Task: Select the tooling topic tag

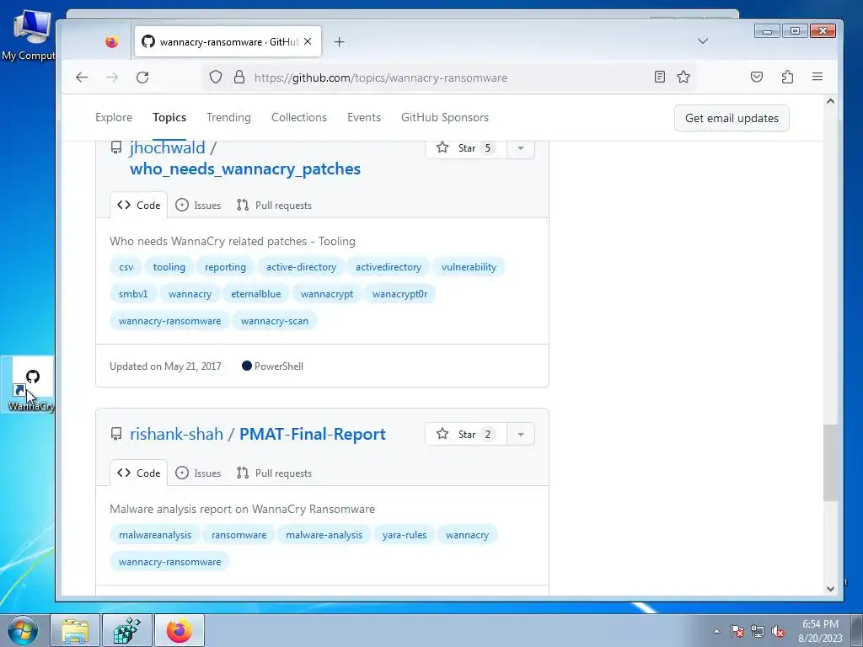Action: (169, 267)
